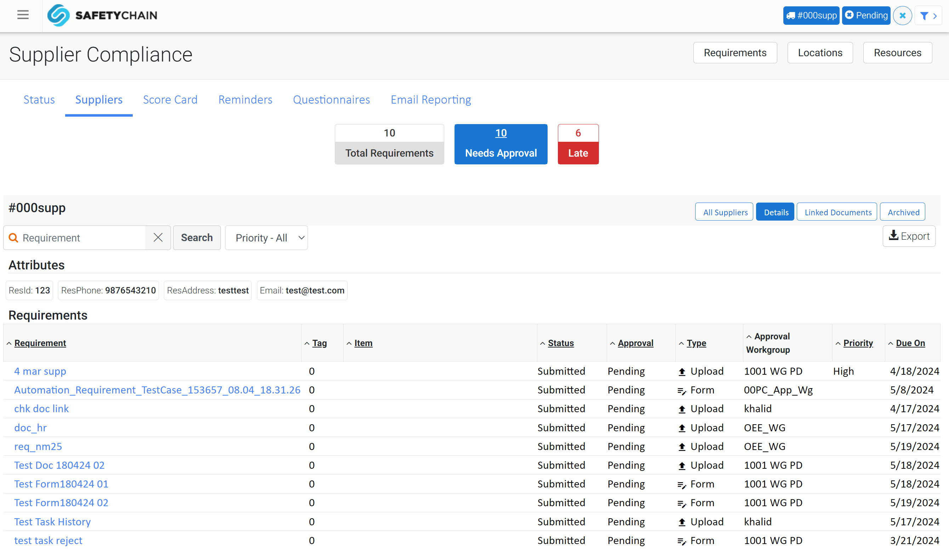Sort by Requirement column caret
This screenshot has height=549, width=949.
coord(9,343)
